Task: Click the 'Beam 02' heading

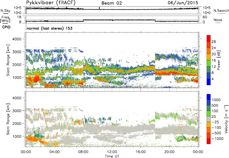Action: tap(112, 3)
